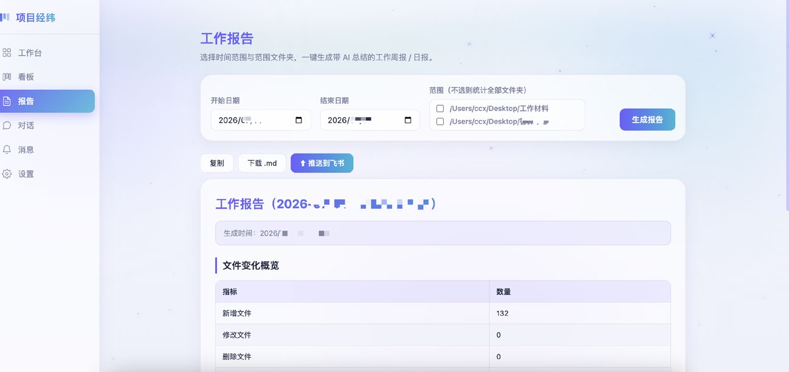Screen dimensions: 789x372
Task: Open the 开始日期 calendar picker icon
Action: pos(298,120)
